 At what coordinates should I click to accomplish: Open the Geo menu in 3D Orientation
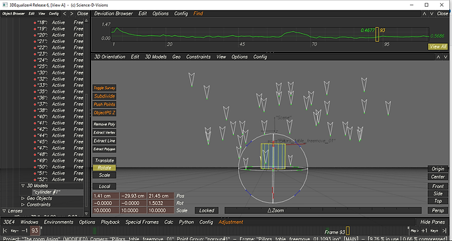176,57
